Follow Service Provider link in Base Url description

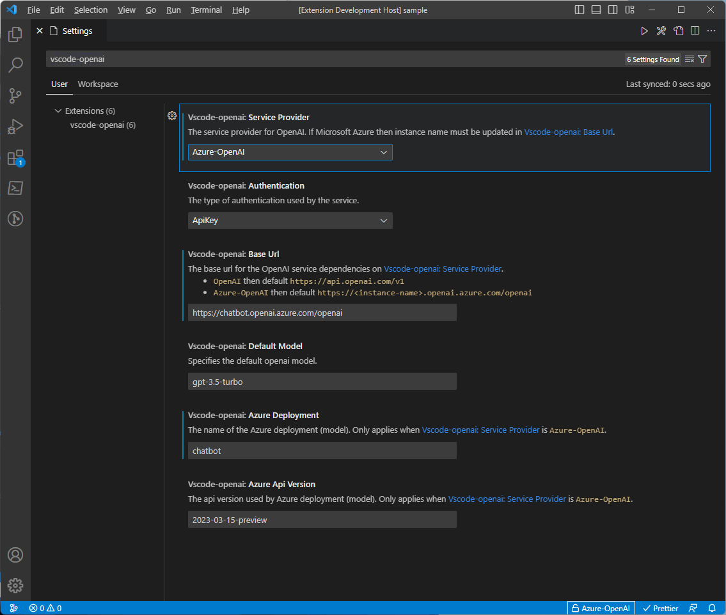(x=443, y=269)
